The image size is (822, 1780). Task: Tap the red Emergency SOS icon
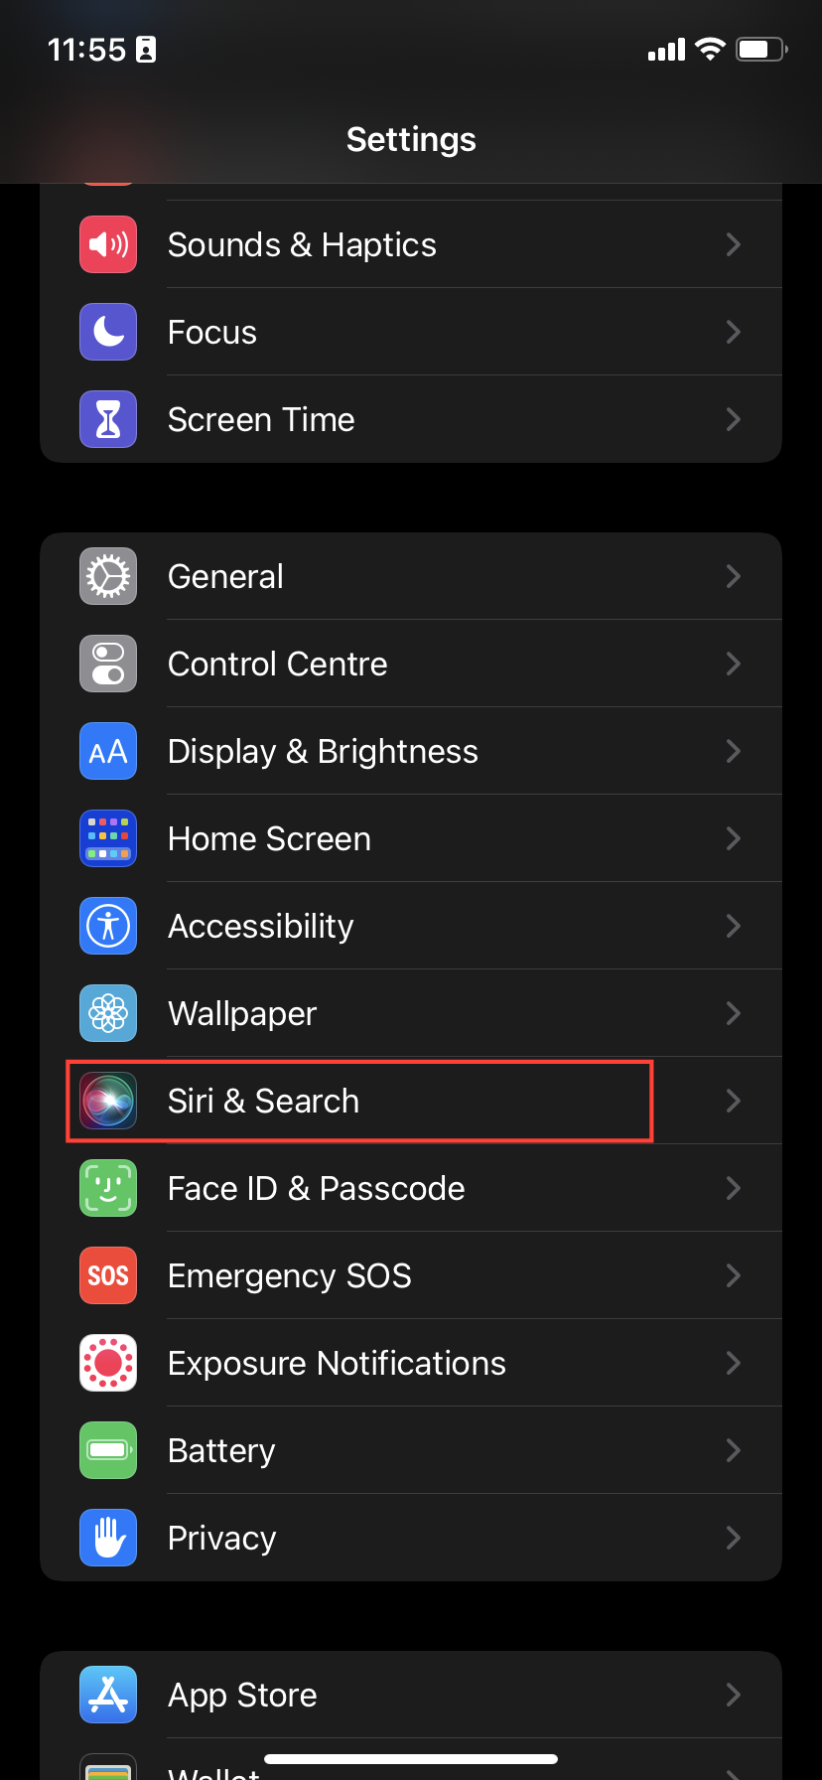pos(108,1275)
